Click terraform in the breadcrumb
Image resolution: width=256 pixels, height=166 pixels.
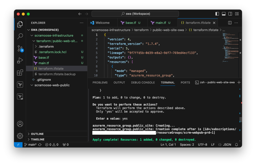(141, 30)
